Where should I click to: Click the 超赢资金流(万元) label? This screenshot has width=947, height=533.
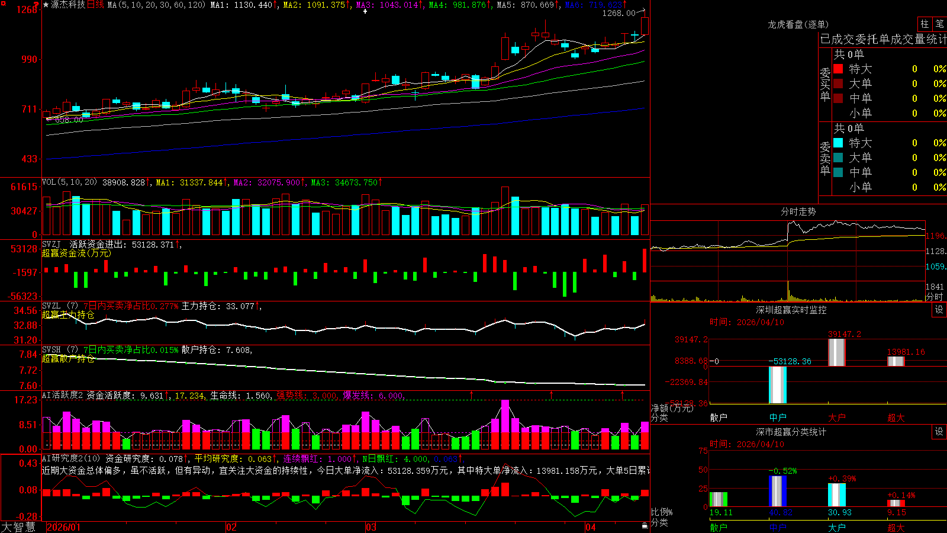tap(76, 253)
